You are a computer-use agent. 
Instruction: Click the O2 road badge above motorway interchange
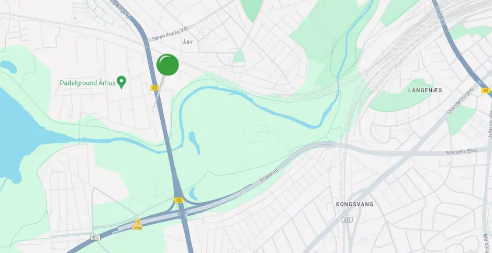point(178,200)
